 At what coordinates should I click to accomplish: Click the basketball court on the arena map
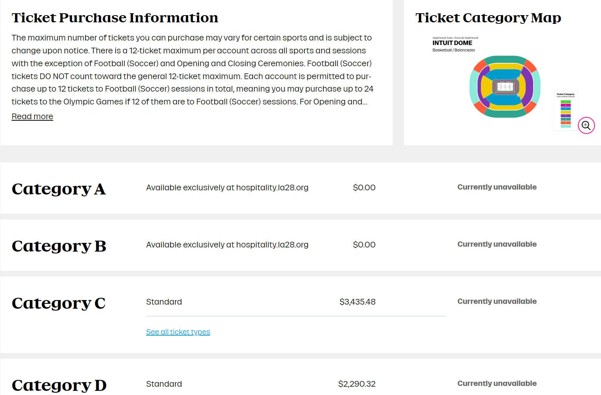tap(505, 87)
